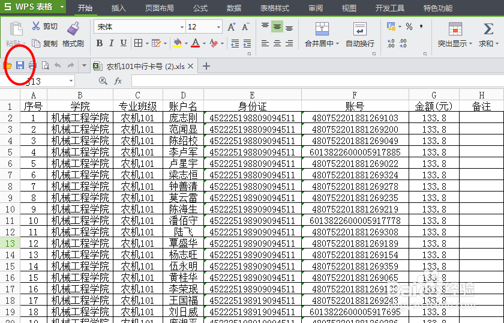
Task: Click the magnifier icon beside fx
Action: click(x=103, y=80)
